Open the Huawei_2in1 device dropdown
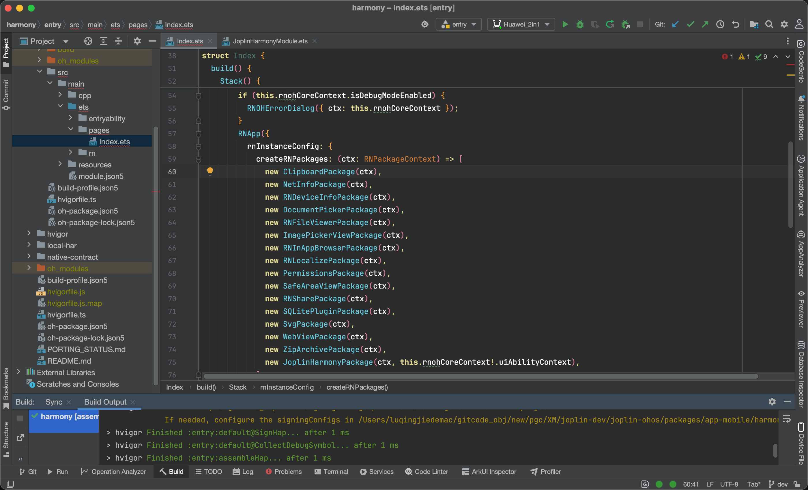808x490 pixels. (x=521, y=25)
